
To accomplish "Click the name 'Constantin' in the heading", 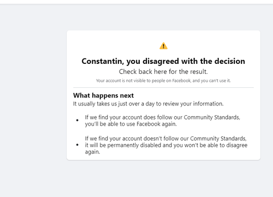I will 103,61.
